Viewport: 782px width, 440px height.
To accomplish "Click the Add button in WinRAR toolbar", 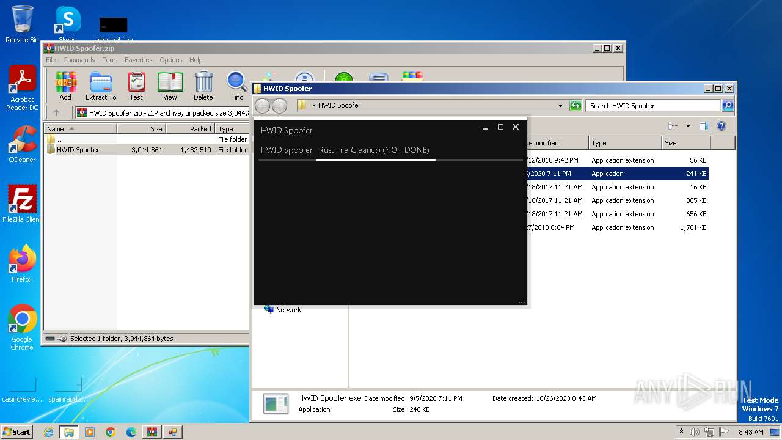I will [65, 86].
